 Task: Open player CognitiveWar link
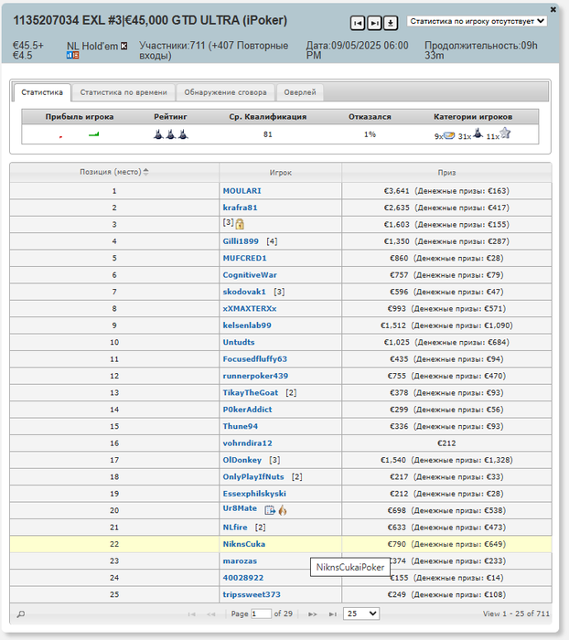250,274
